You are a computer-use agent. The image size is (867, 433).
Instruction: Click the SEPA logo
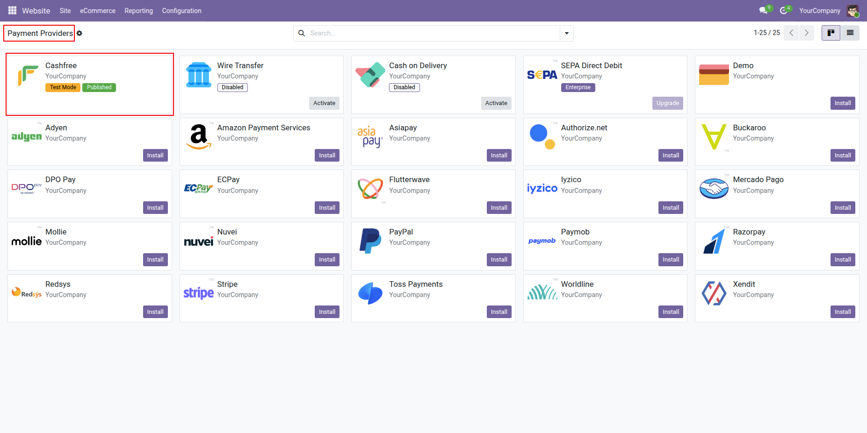(542, 75)
